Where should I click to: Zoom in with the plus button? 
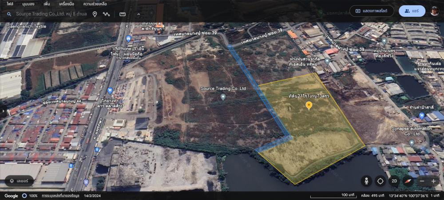(x=433, y=181)
